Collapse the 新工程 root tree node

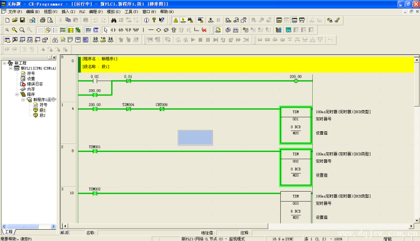4,63
